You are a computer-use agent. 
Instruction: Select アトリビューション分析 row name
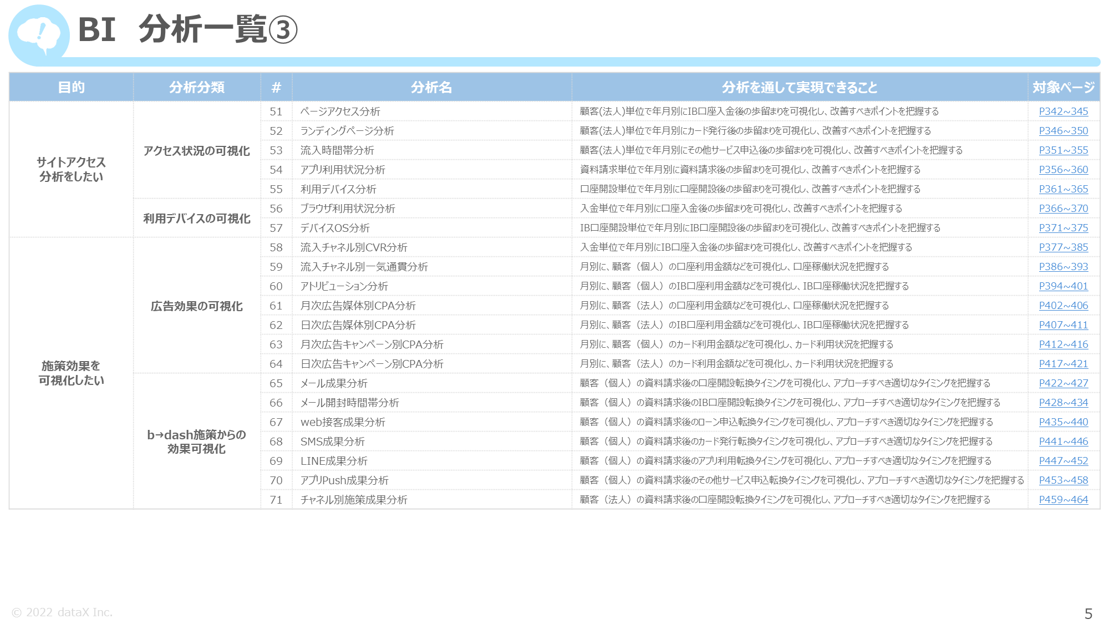344,286
